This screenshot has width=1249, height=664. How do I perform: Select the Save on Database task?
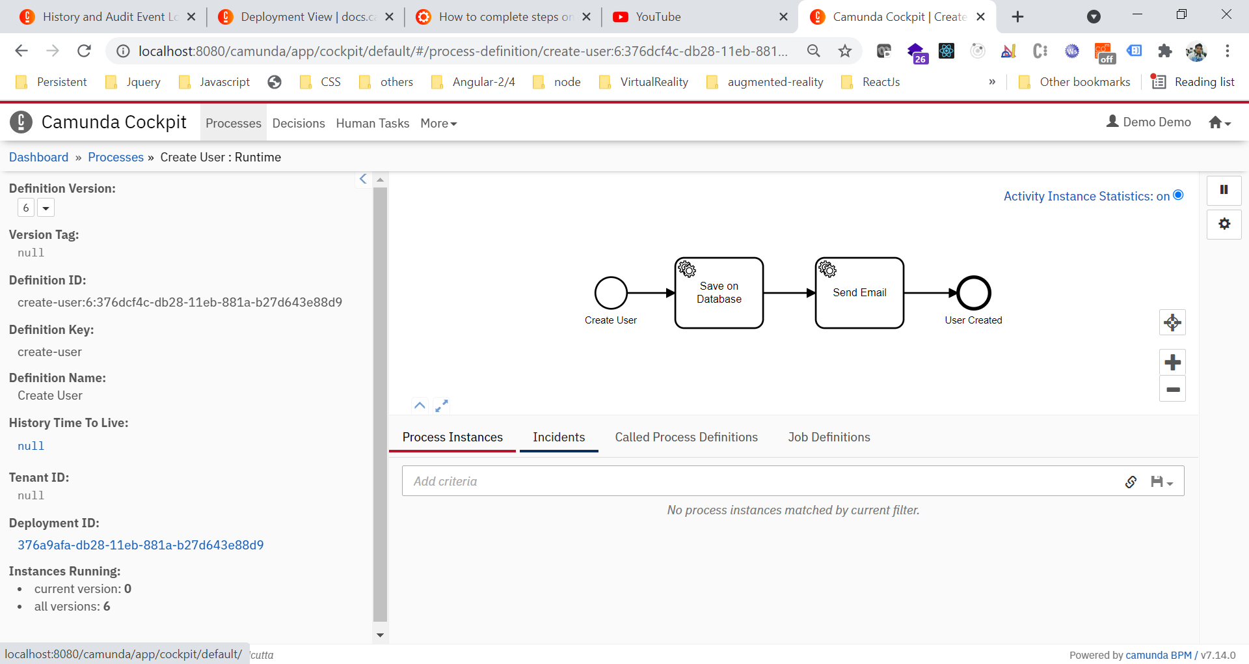tap(719, 293)
